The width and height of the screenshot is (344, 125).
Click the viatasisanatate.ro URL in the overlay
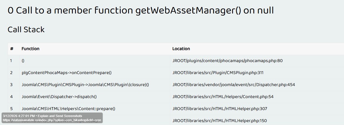tap(52, 120)
